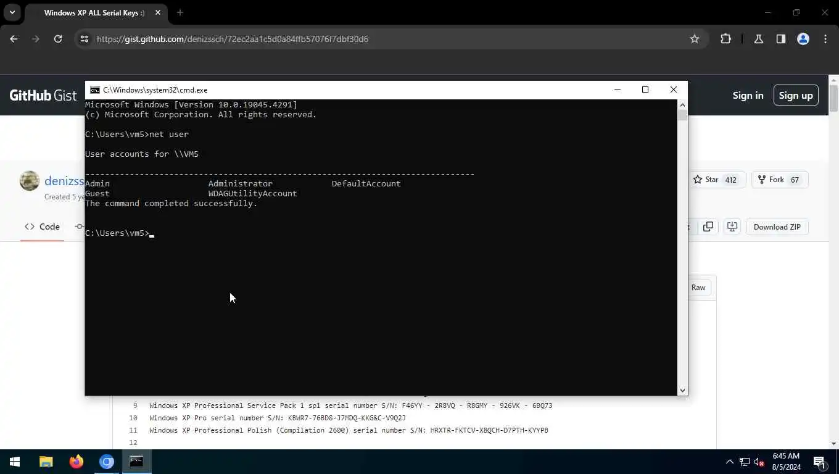Click muted volume tray icon
839x474 pixels.
759,462
